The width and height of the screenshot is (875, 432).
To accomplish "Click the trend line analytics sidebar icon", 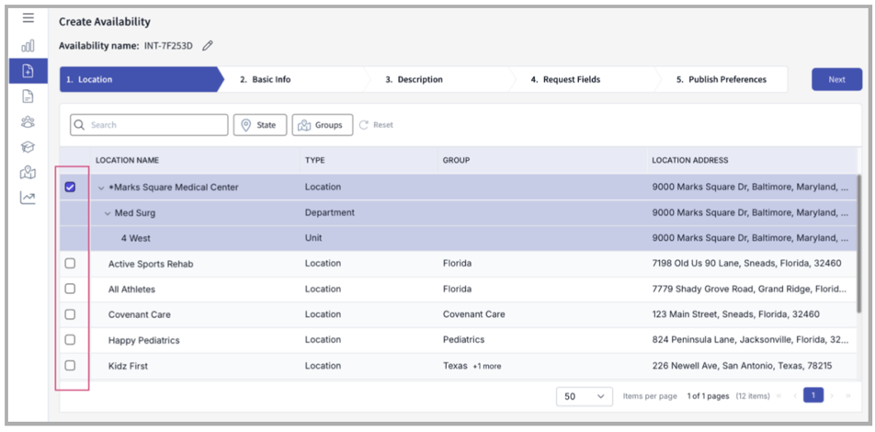I will tap(28, 198).
